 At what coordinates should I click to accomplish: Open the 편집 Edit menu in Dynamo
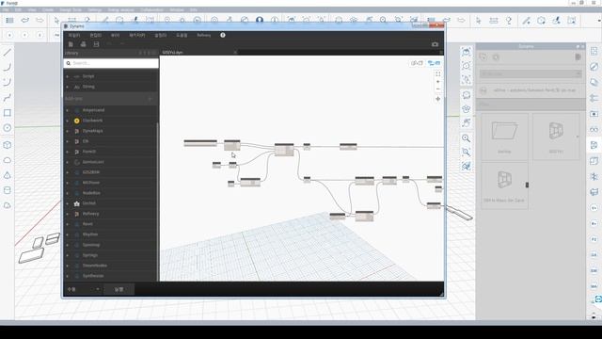(x=96, y=35)
